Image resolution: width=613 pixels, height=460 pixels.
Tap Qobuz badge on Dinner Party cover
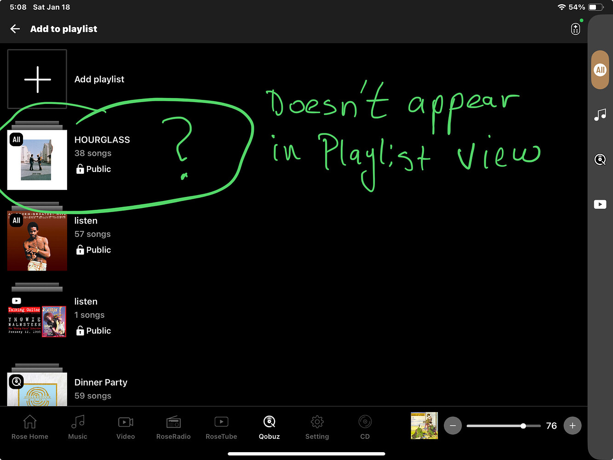tap(17, 382)
